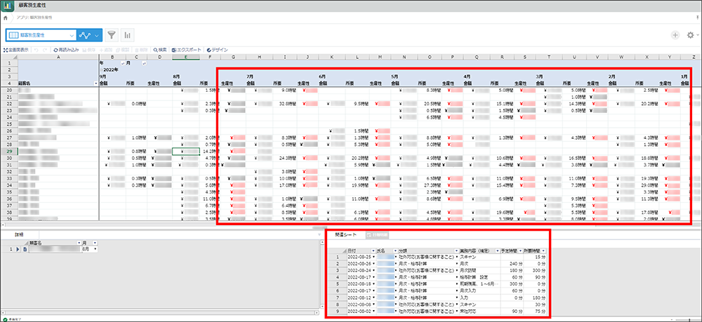Click the select-all corner of main sheet

[9, 57]
